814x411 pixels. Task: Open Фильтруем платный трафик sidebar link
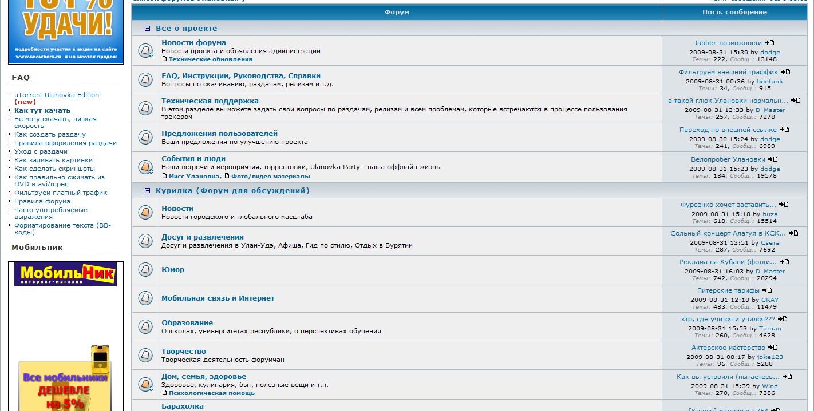(61, 193)
